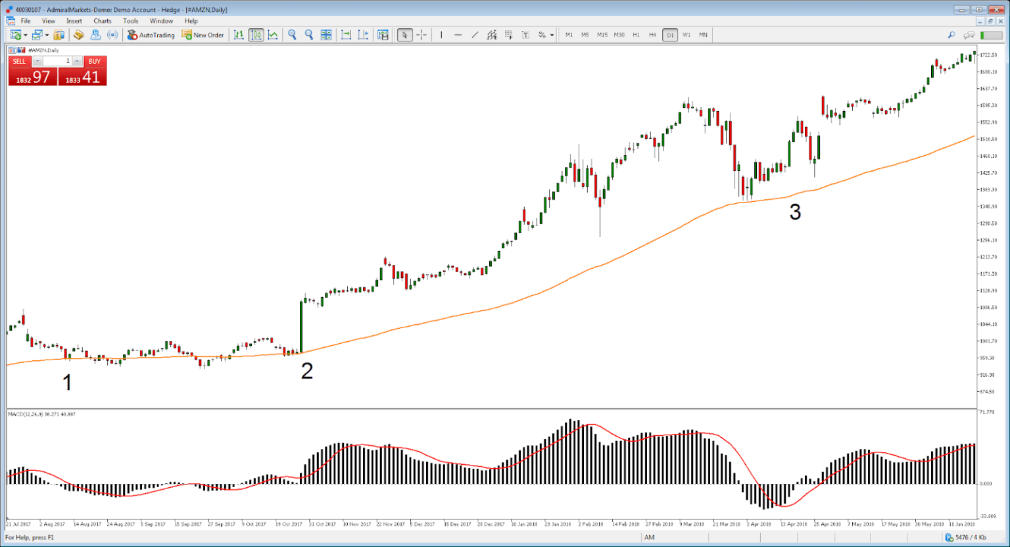The height and width of the screenshot is (547, 1010).
Task: Toggle the chart shift from right edge
Action: 362,35
